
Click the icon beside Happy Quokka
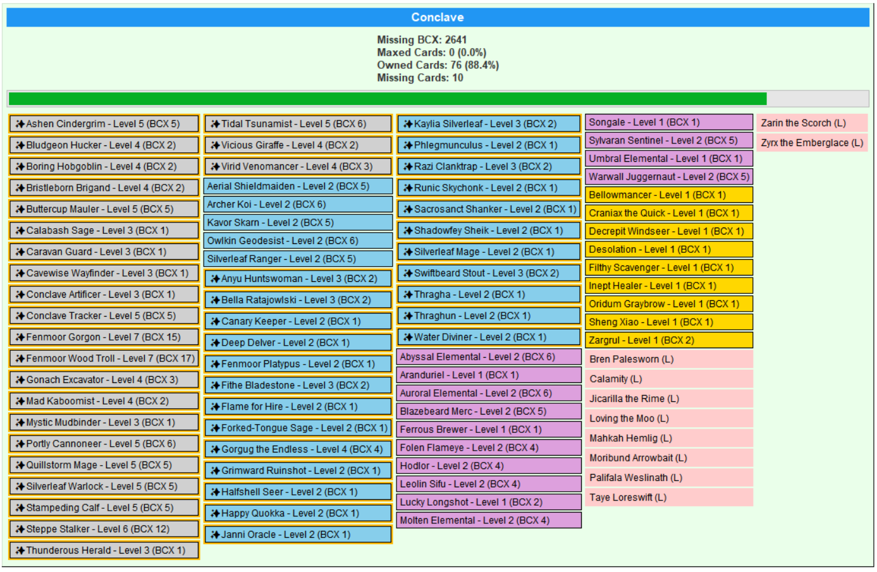click(x=216, y=514)
